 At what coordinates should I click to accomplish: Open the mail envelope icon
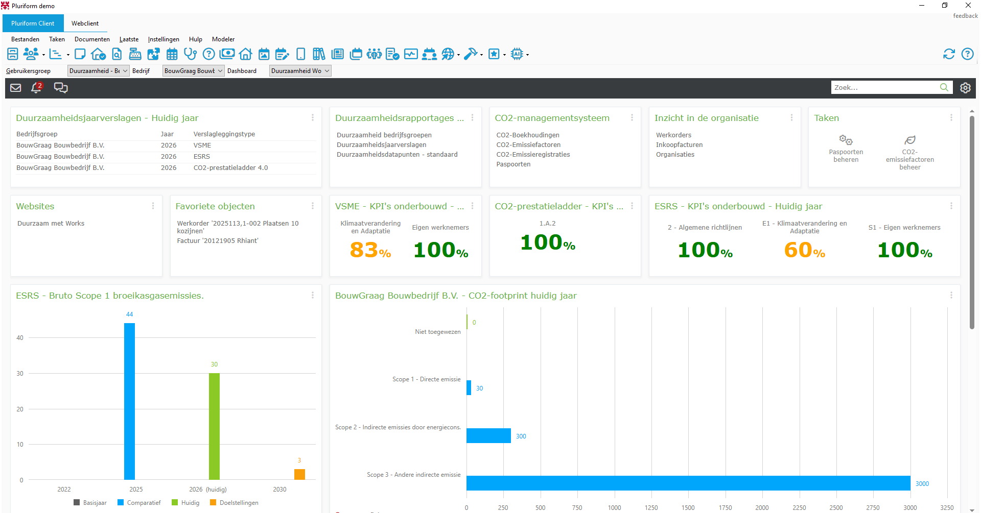click(x=16, y=88)
